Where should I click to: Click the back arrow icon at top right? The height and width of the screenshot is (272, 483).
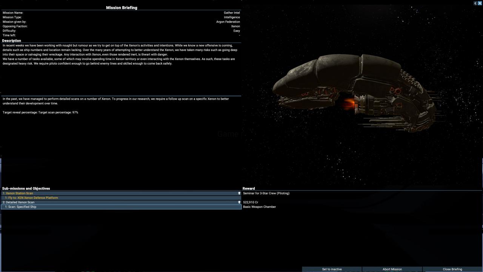point(475,3)
